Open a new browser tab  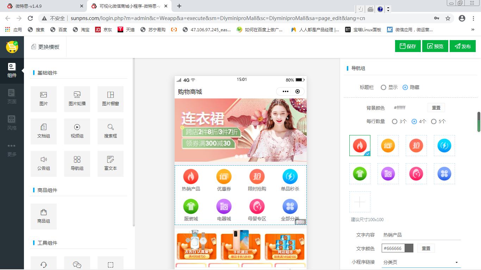tap(179, 6)
